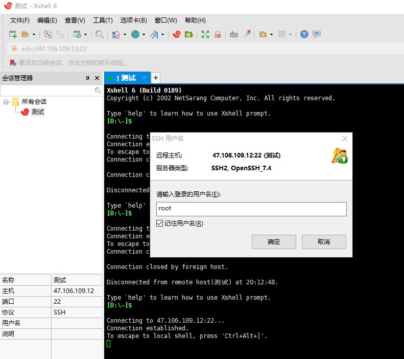
Task: Open session properties gear icon
Action: click(77, 34)
